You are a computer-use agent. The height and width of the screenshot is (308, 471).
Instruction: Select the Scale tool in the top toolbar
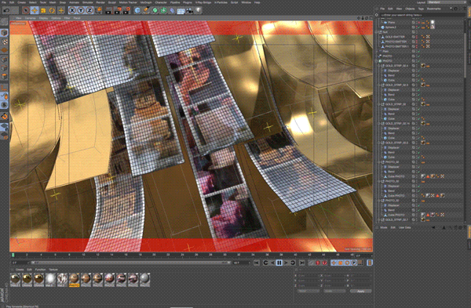tap(43, 10)
